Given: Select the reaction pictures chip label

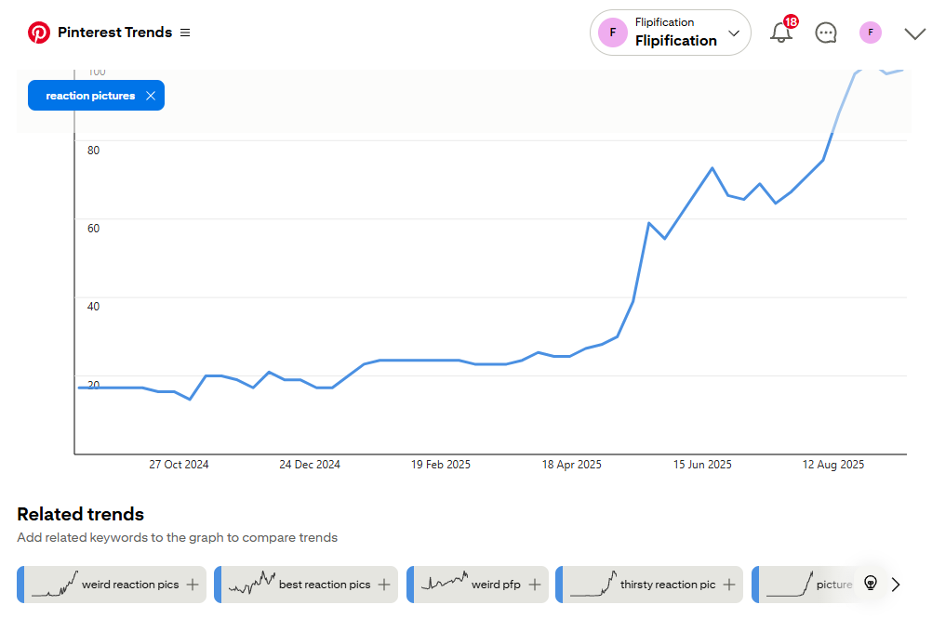Looking at the screenshot, I should point(90,96).
